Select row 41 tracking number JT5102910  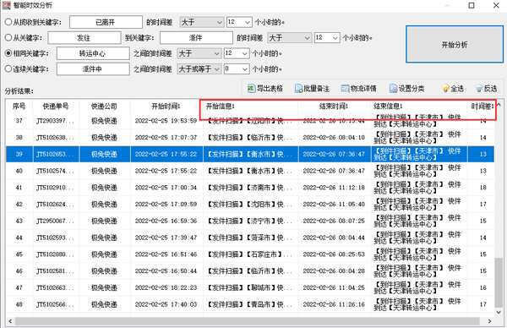pos(55,188)
